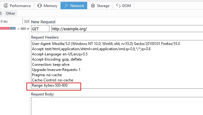This screenshot has height=115, width=203.
Task: Click the GET method input field
Action: [x=40, y=29]
